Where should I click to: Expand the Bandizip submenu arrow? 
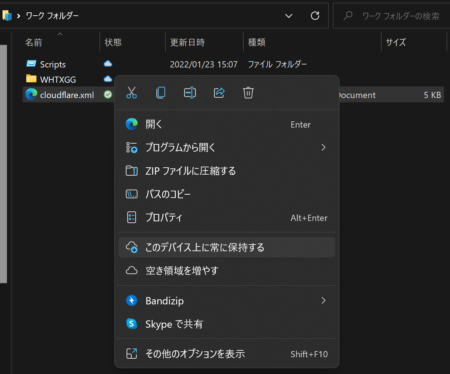tap(323, 300)
